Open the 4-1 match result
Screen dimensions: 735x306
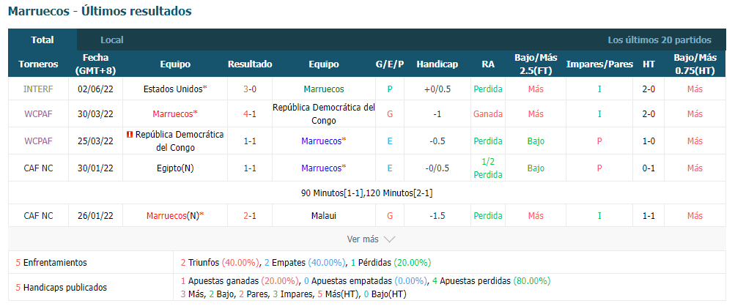(x=250, y=114)
